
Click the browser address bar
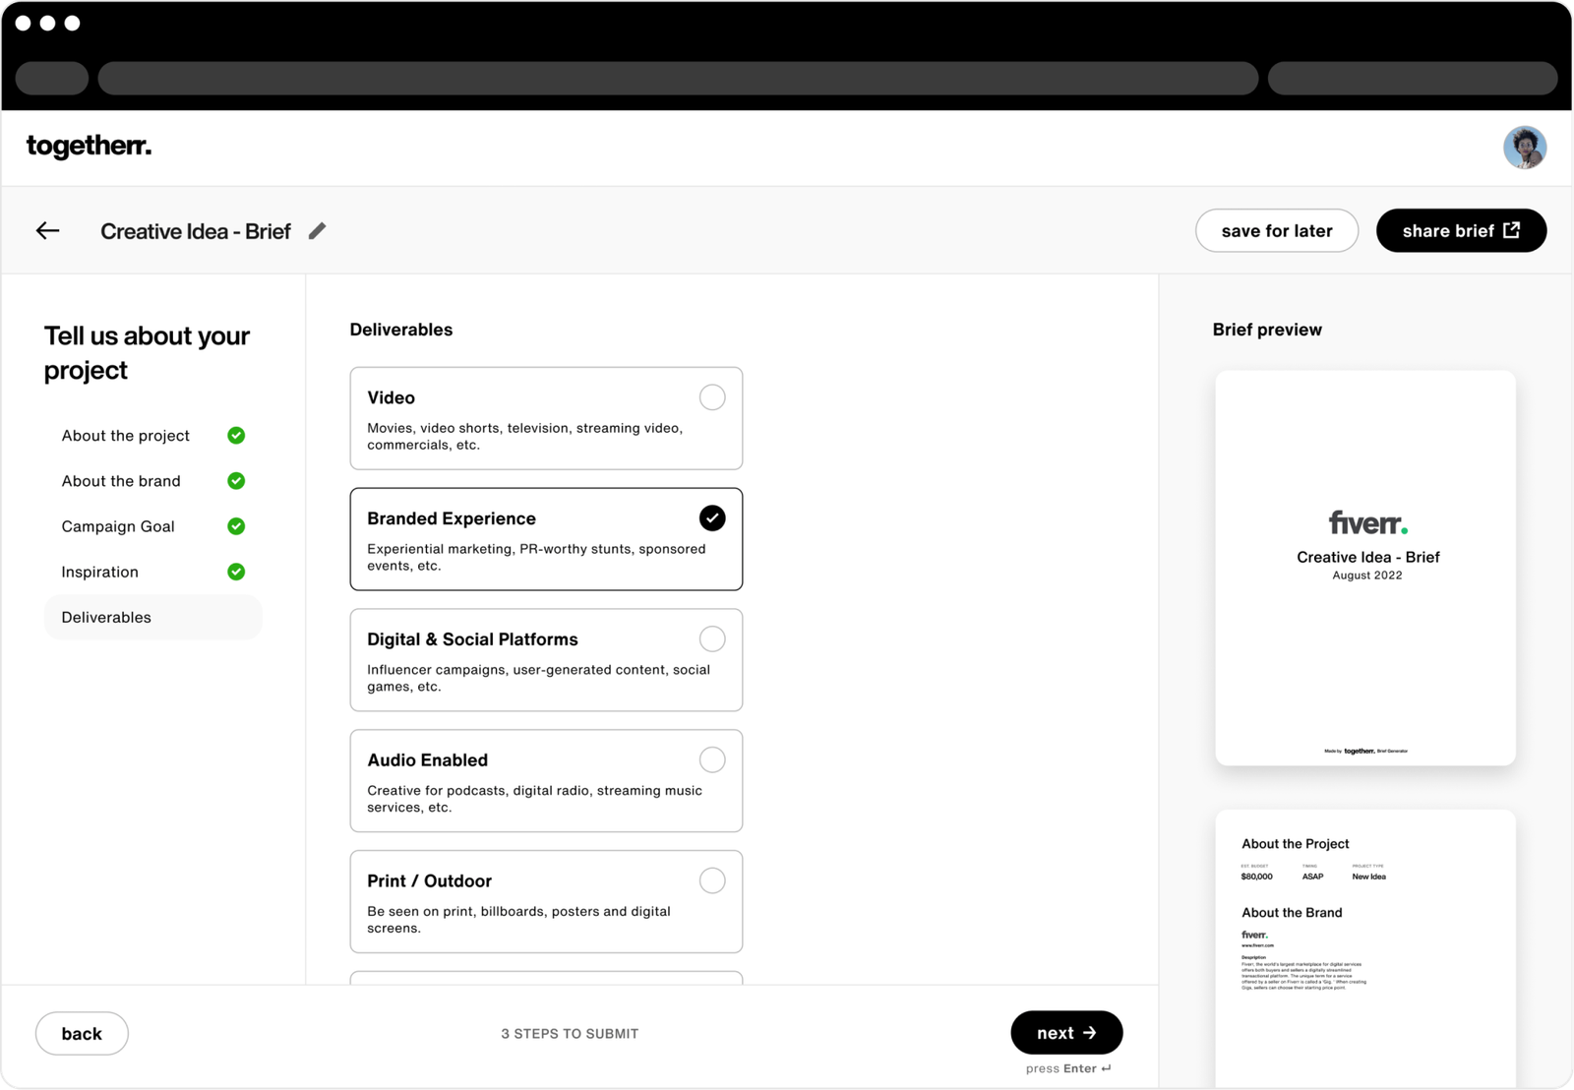point(678,78)
